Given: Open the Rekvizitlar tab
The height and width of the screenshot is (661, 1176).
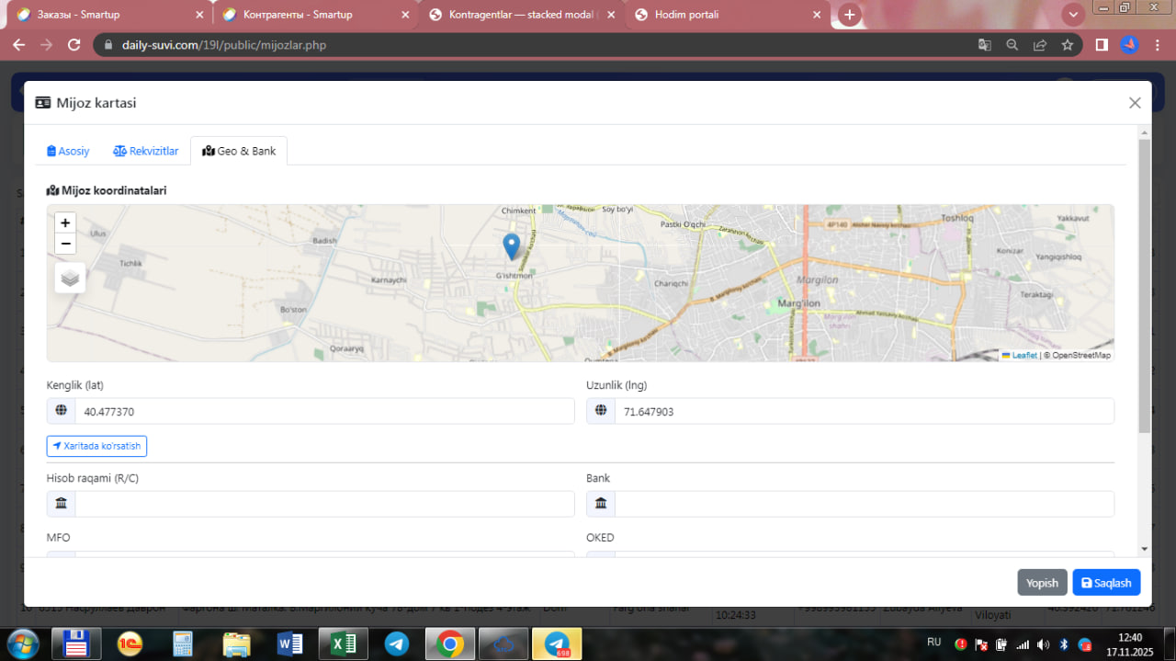Looking at the screenshot, I should pyautogui.click(x=146, y=151).
